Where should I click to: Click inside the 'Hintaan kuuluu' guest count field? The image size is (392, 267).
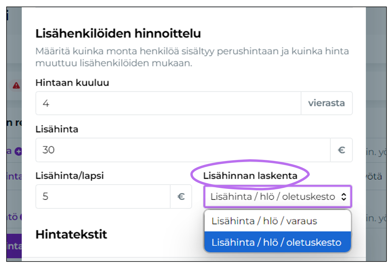136,103
